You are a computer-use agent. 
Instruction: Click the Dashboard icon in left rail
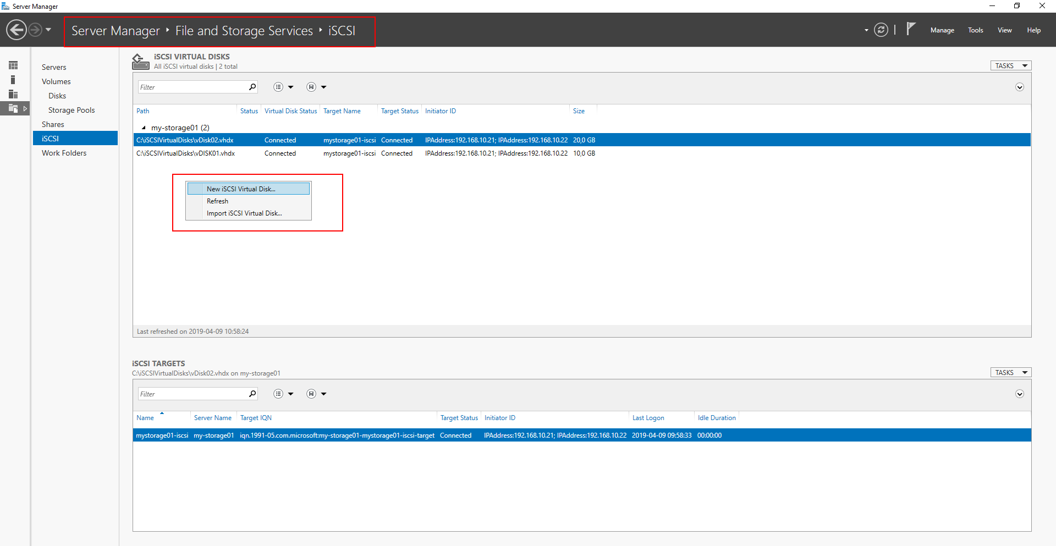[x=13, y=65]
